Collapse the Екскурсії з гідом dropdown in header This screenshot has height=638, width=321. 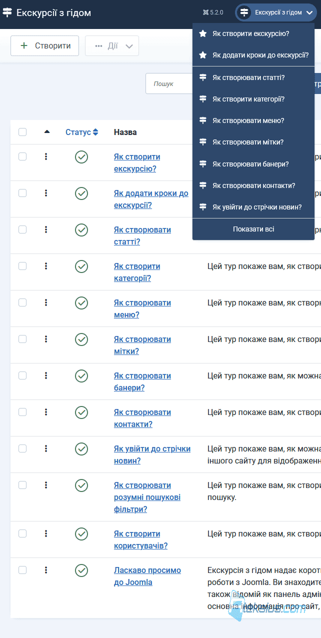276,12
